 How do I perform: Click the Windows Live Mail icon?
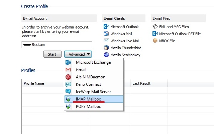(106, 41)
